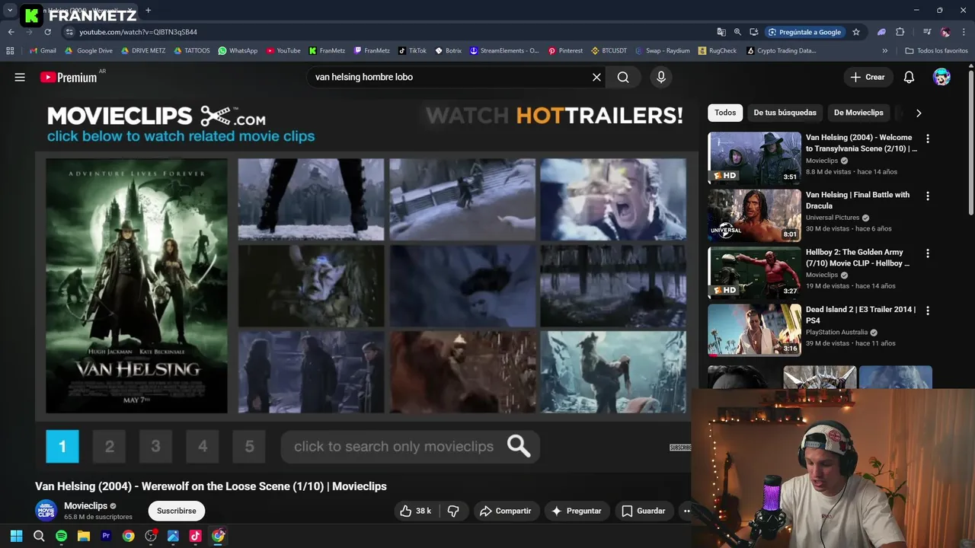Click the Compartir share button
This screenshot has width=975, height=548.
coord(505,511)
